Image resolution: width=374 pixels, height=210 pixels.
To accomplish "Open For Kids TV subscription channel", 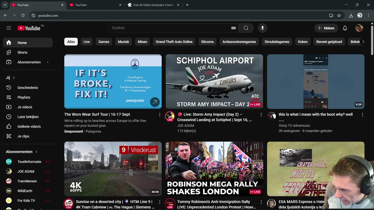I will pos(28,201).
